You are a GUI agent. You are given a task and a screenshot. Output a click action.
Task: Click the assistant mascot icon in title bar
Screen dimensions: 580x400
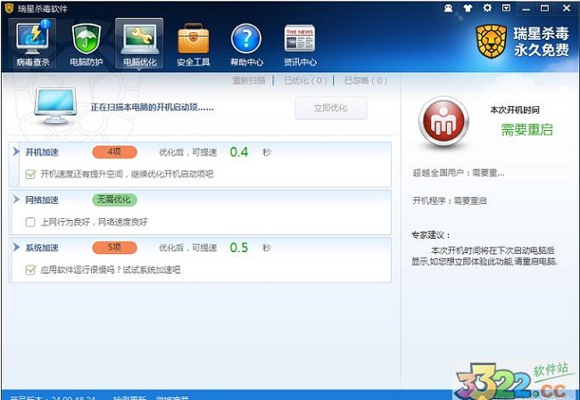click(448, 8)
